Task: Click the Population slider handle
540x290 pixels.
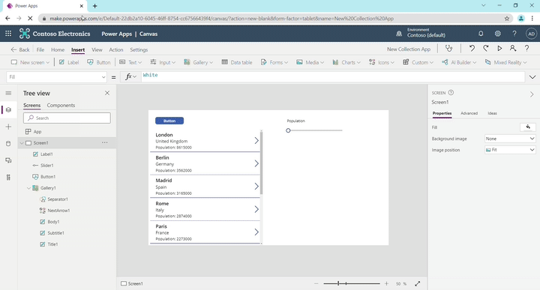Action: 288,130
